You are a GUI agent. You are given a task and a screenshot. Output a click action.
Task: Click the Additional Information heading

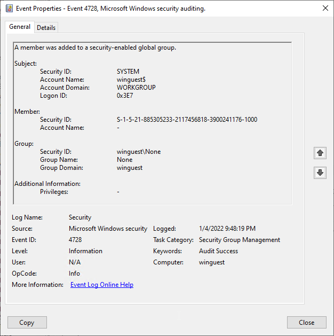coord(47,184)
